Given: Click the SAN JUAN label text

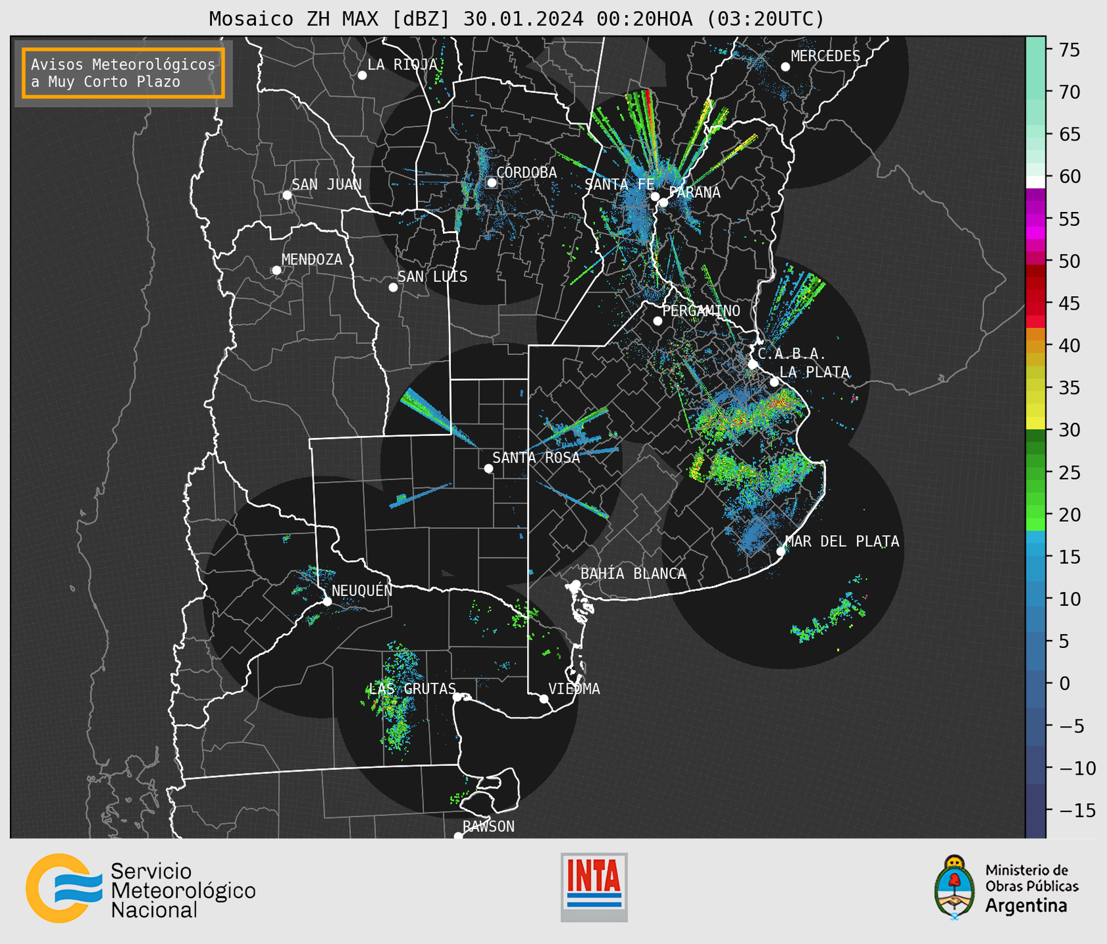Looking at the screenshot, I should [327, 184].
